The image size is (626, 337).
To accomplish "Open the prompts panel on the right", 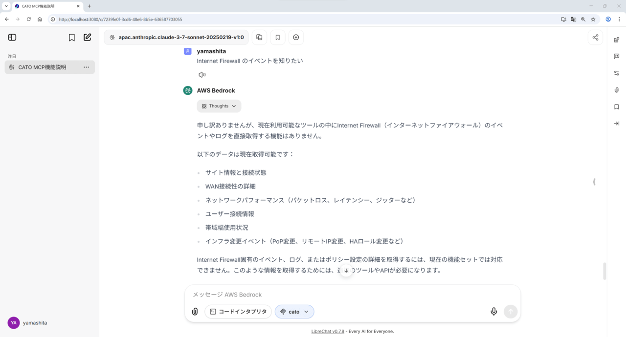I will click(x=617, y=56).
